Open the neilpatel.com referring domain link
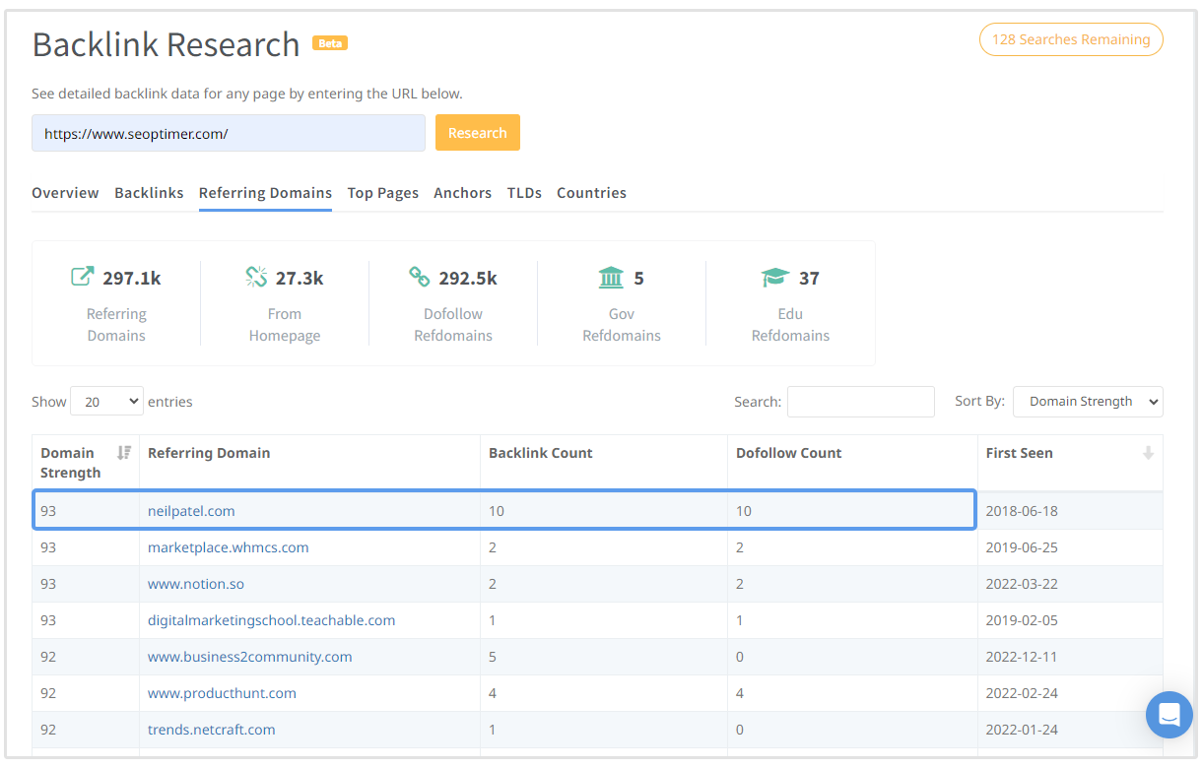 click(x=191, y=510)
